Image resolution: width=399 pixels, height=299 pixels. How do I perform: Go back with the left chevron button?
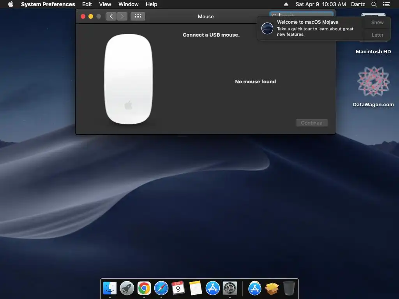[x=111, y=16]
